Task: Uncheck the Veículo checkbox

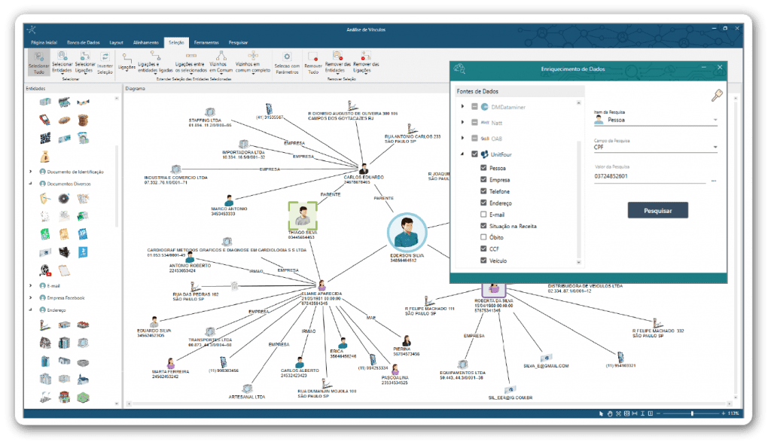Action: [483, 260]
